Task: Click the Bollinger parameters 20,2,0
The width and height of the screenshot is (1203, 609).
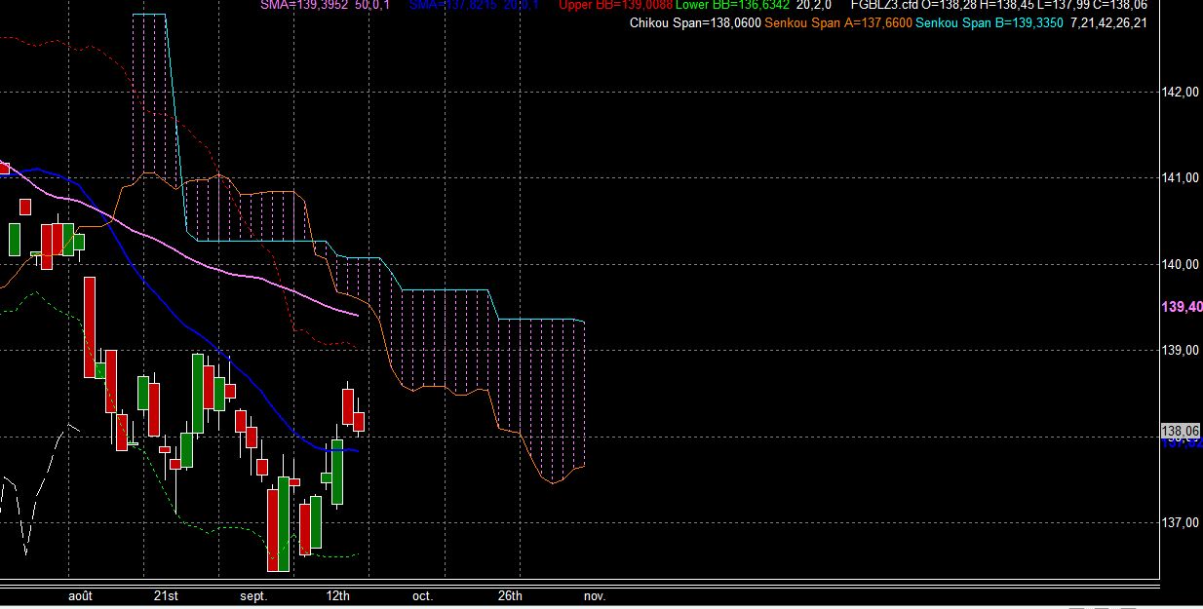Action: point(815,5)
